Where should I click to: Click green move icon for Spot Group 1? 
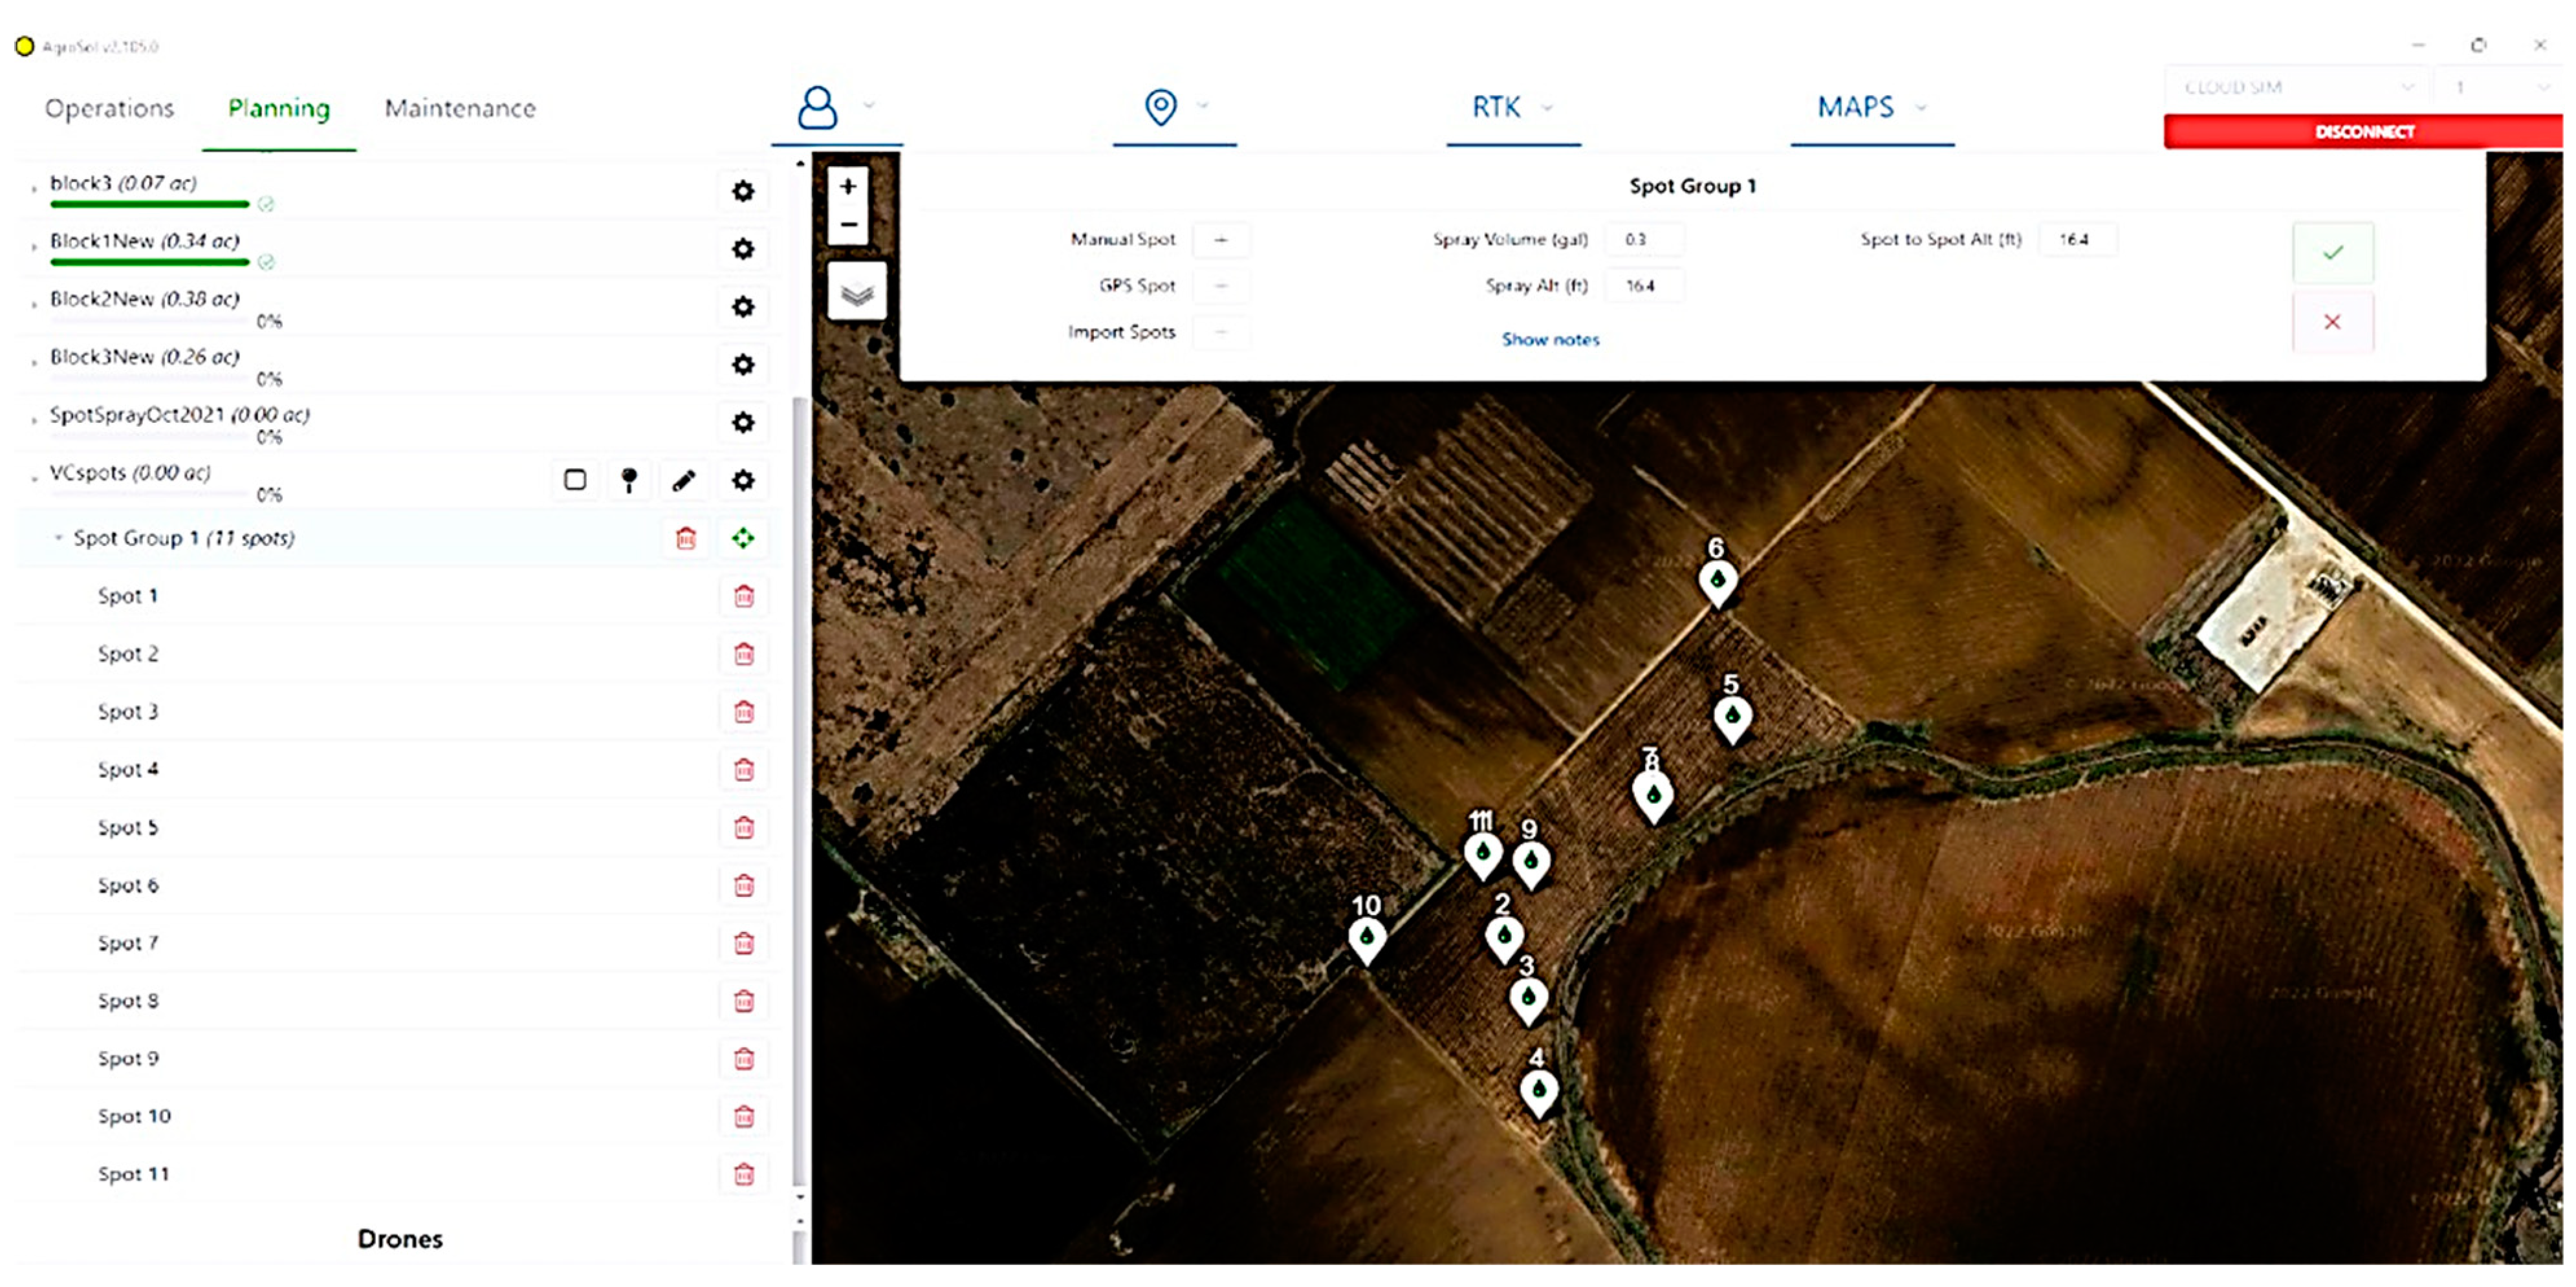tap(742, 538)
